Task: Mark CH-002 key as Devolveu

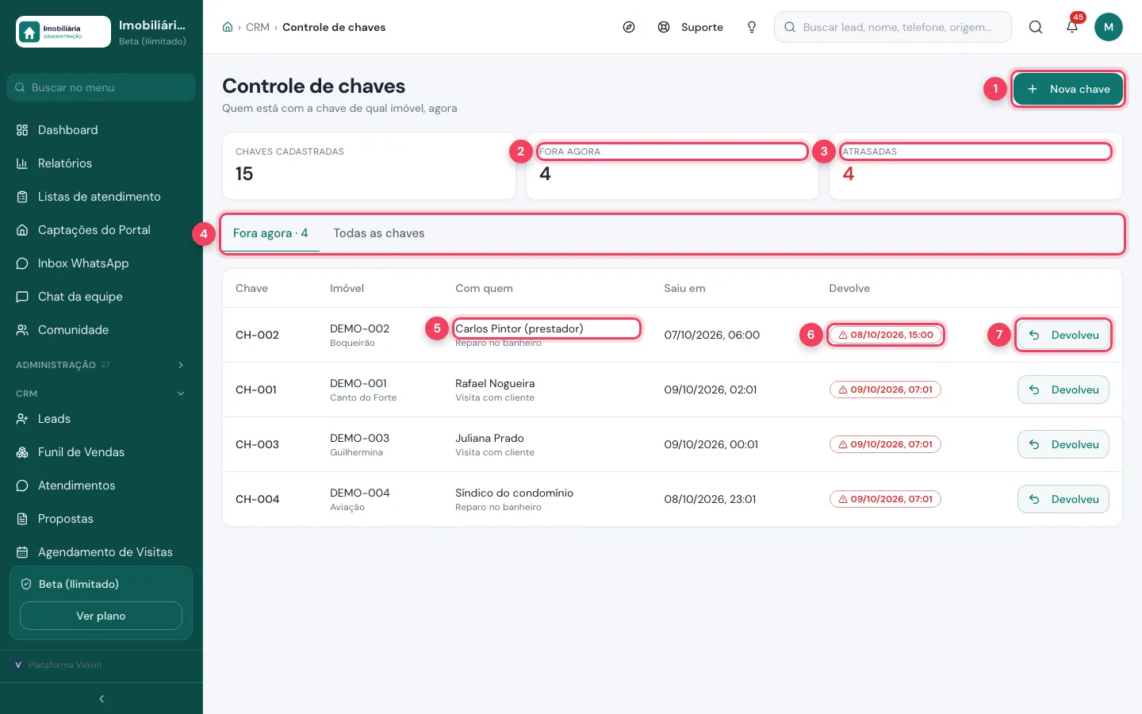Action: click(x=1063, y=335)
